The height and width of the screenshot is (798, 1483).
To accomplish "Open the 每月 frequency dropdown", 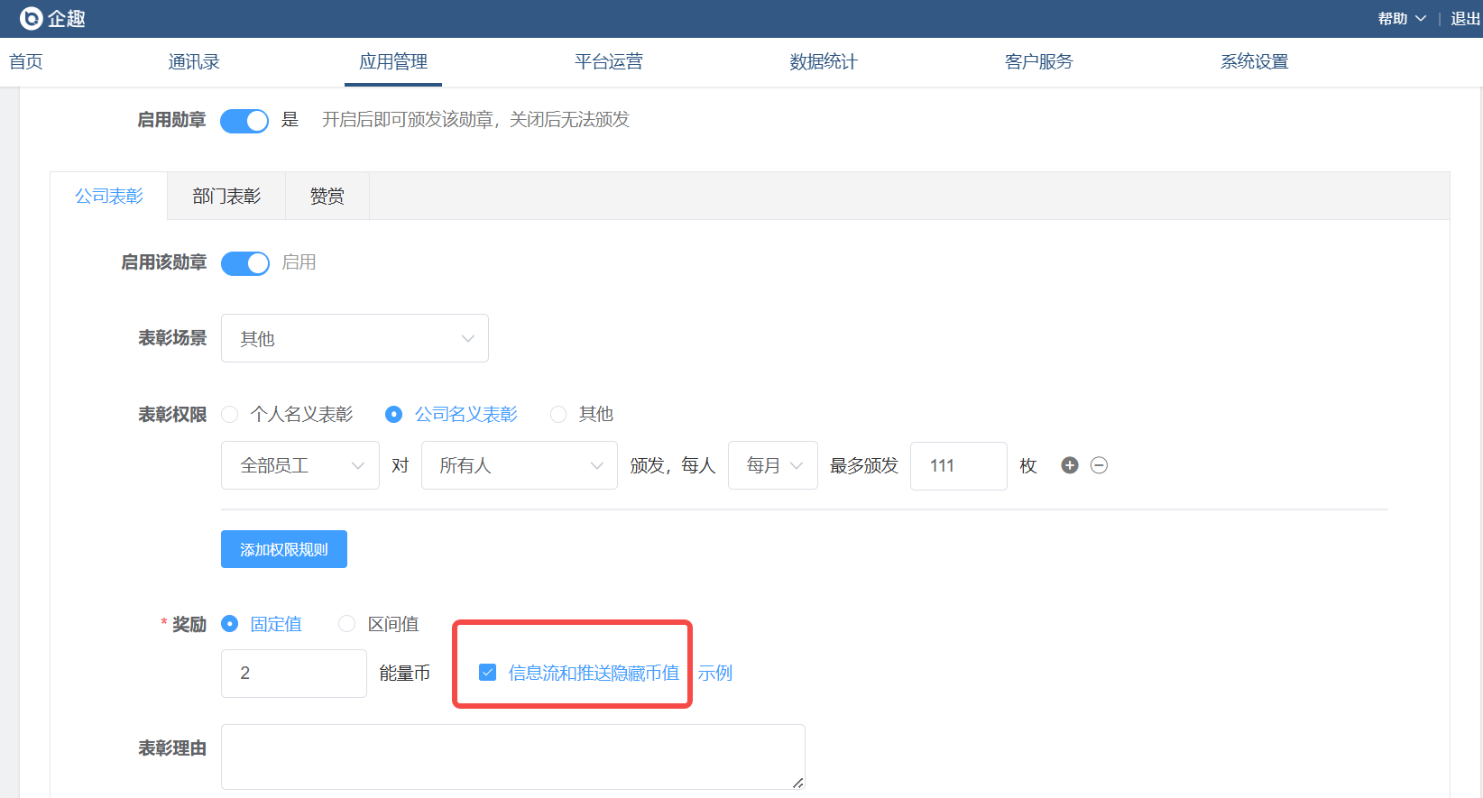I will (772, 465).
